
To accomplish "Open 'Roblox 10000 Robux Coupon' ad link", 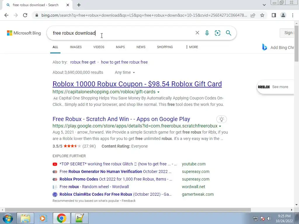I will point(137,84).
